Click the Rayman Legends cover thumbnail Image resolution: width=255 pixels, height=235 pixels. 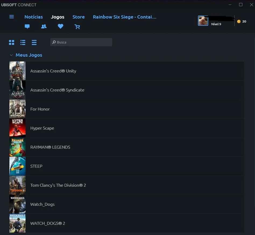click(17, 147)
